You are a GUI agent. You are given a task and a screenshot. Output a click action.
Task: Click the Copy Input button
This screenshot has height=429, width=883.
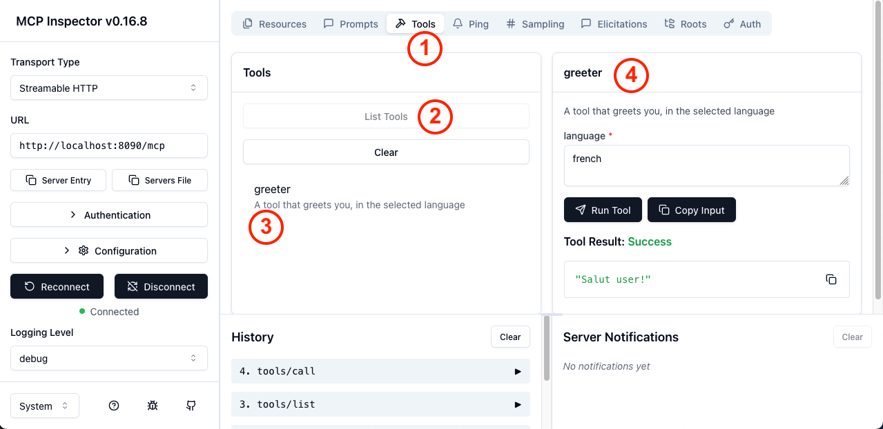coord(691,210)
